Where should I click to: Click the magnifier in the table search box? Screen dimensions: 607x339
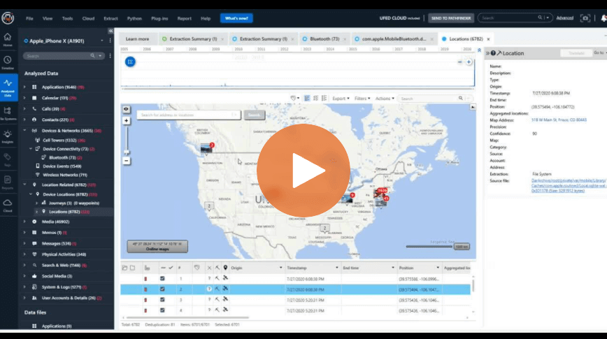[x=461, y=99]
